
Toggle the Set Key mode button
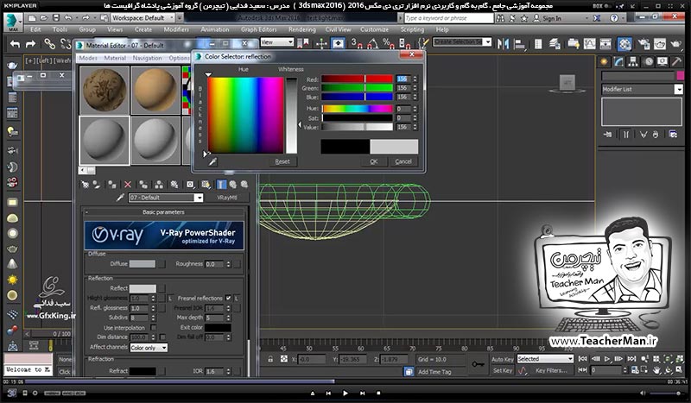click(502, 370)
